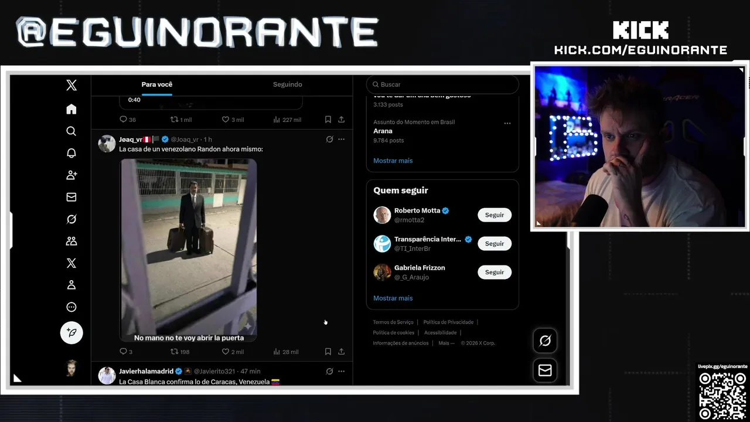The width and height of the screenshot is (750, 422).
Task: View analytics 227 mil on top post
Action: 287,120
